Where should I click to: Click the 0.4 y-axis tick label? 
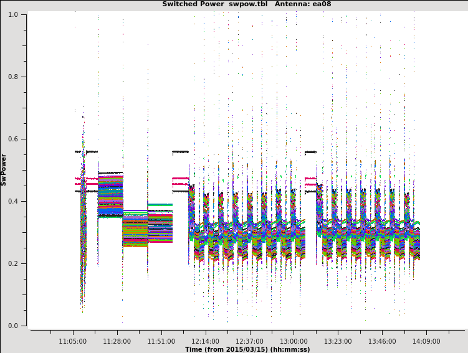pos(12,201)
